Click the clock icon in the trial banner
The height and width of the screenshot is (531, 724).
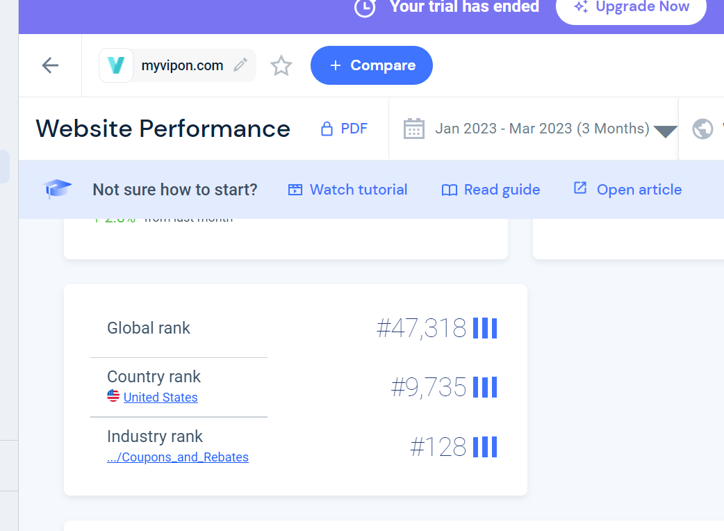click(x=365, y=7)
